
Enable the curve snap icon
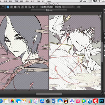[x=29, y=7]
